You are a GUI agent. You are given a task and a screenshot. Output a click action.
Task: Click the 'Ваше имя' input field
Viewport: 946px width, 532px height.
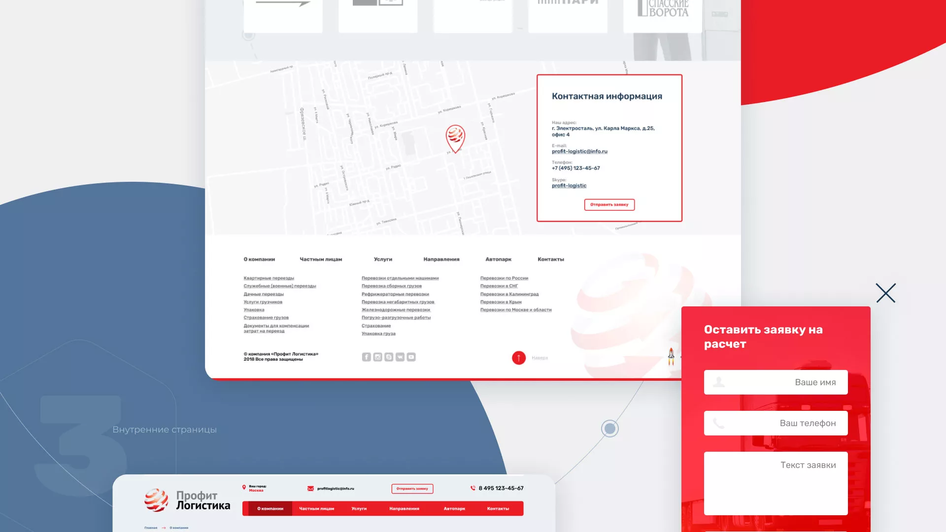pyautogui.click(x=776, y=382)
